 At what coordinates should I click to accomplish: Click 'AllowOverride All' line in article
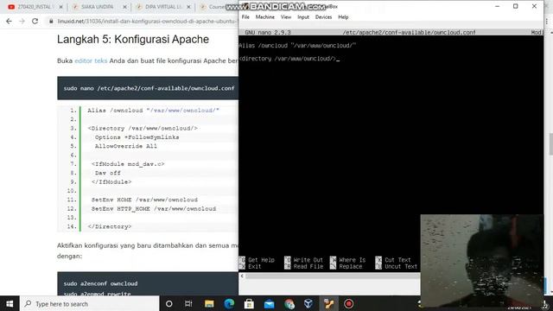(x=126, y=146)
